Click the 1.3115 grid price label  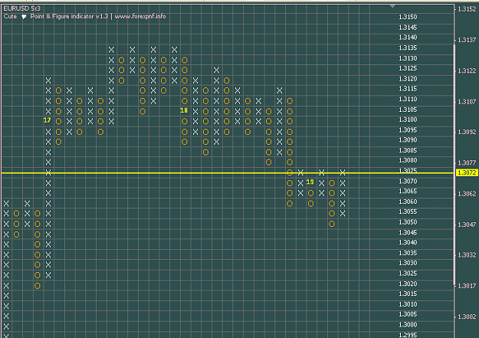pos(408,89)
